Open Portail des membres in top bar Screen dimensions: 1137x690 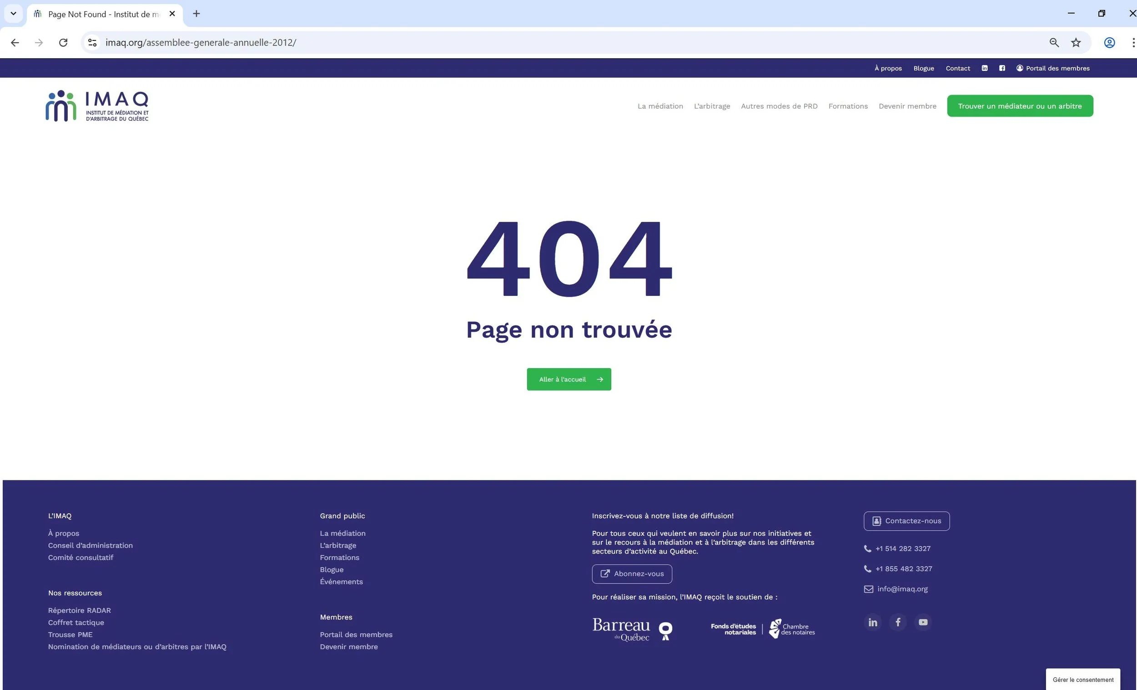[1052, 68]
